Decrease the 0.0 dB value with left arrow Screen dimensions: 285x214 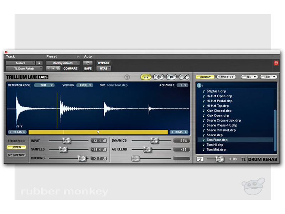pyautogui.click(x=172, y=132)
